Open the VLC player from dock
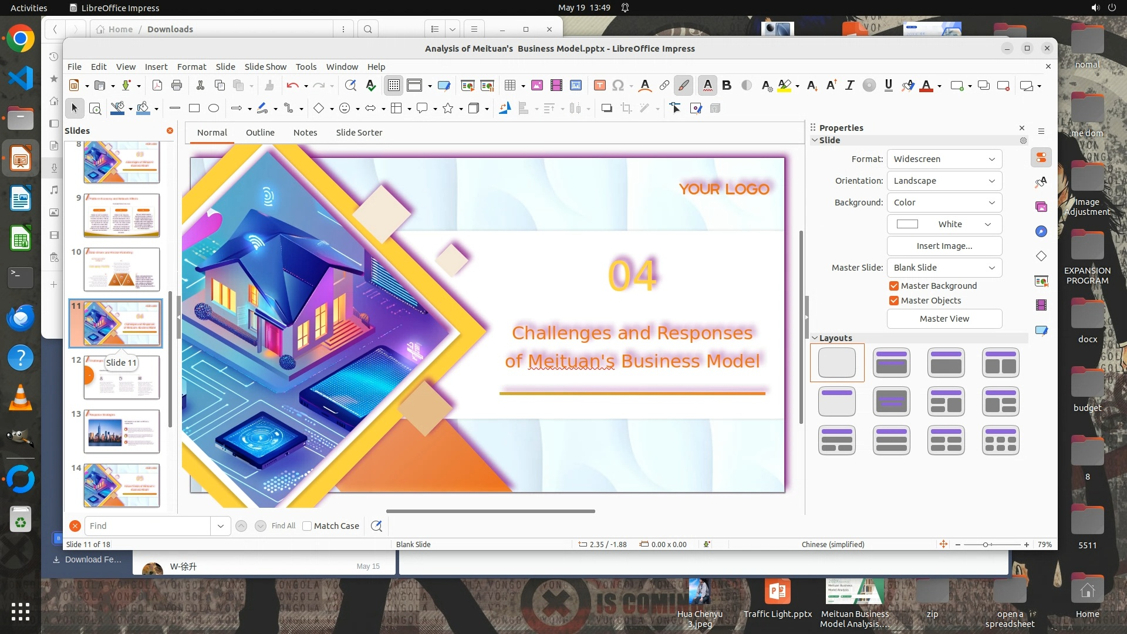This screenshot has width=1127, height=634. click(x=21, y=397)
